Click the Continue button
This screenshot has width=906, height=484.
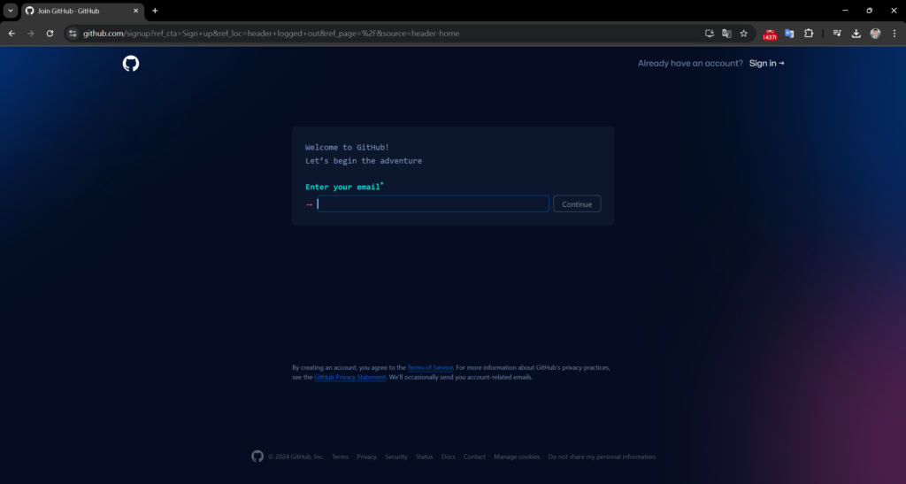[577, 204]
